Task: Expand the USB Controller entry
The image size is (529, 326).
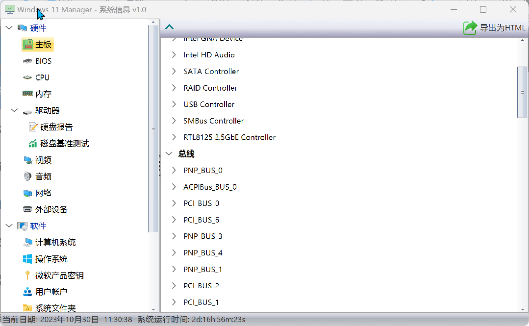Action: click(174, 104)
